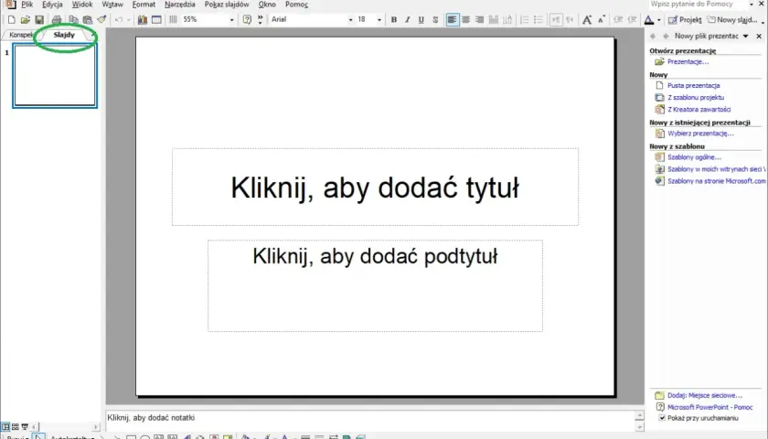Click Szablony ogólne link
Image resolution: width=768 pixels, height=439 pixels.
point(694,157)
